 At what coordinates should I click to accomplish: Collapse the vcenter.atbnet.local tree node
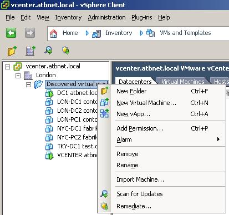[x=7, y=67]
